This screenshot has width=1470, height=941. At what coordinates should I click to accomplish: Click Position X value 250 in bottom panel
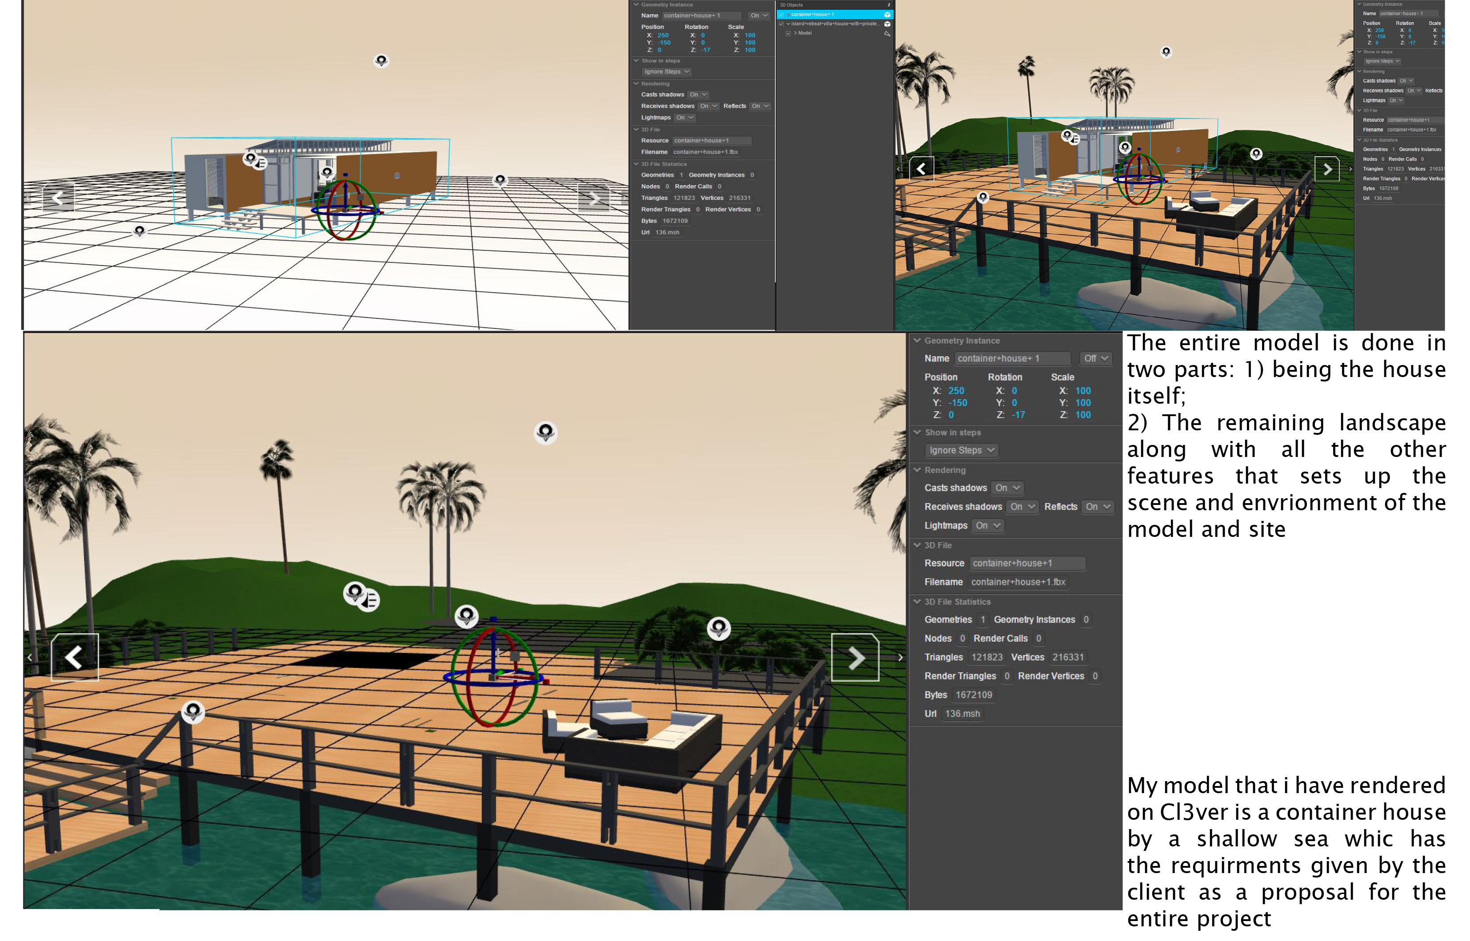(x=956, y=390)
